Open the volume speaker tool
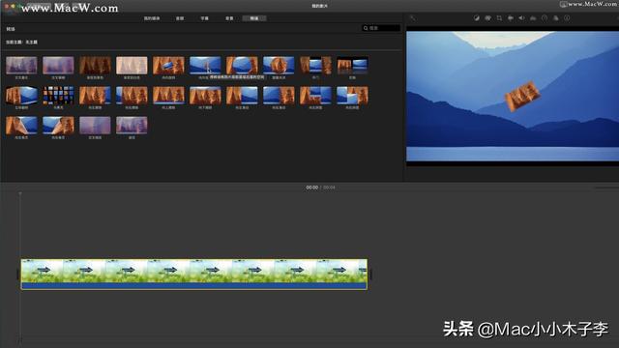The image size is (619, 348). pos(521,18)
